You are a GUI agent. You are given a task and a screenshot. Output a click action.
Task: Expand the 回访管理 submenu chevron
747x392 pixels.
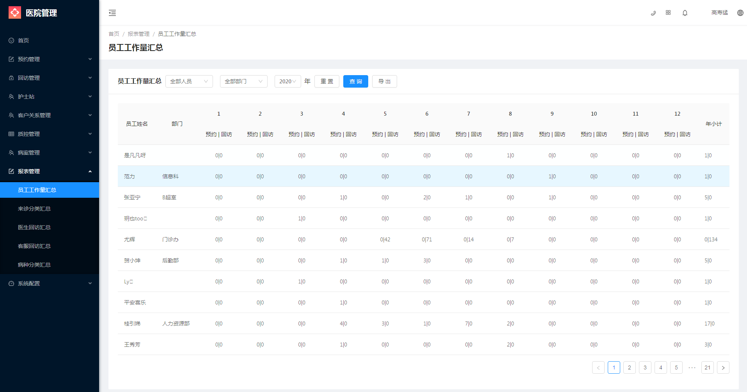pos(90,78)
